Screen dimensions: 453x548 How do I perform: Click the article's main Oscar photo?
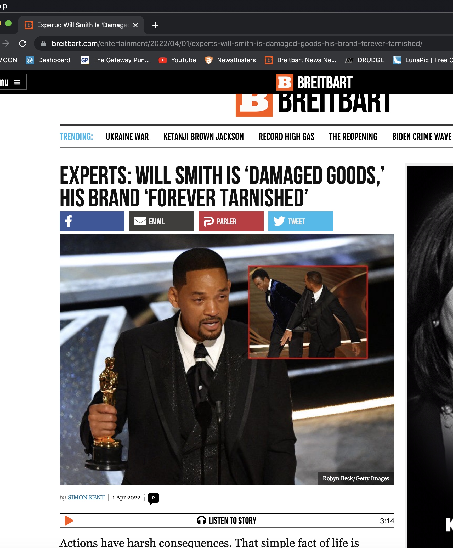tap(227, 359)
